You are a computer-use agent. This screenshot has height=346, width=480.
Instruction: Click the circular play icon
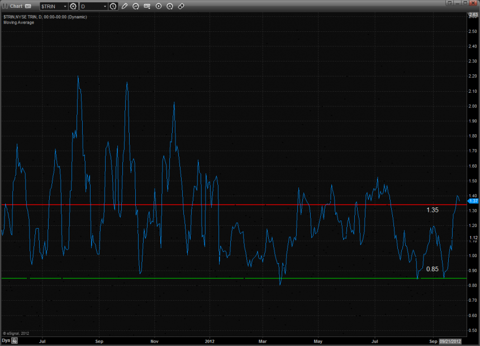click(159, 6)
